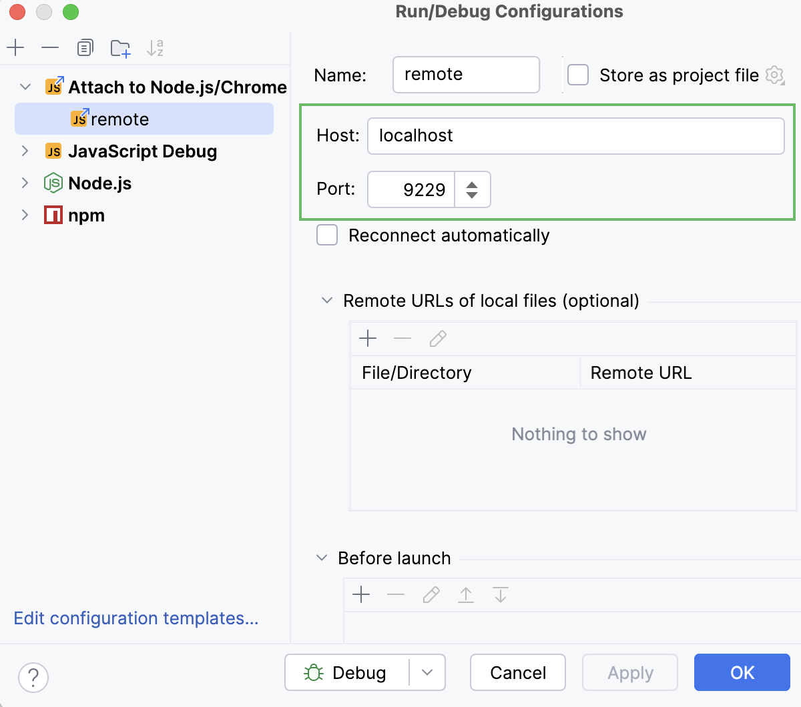Enable Reconnect automatically

327,235
